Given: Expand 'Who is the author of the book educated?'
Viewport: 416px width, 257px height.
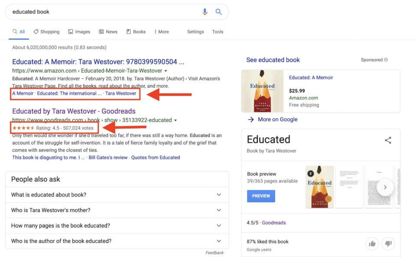Looking at the screenshot, I should [x=117, y=241].
